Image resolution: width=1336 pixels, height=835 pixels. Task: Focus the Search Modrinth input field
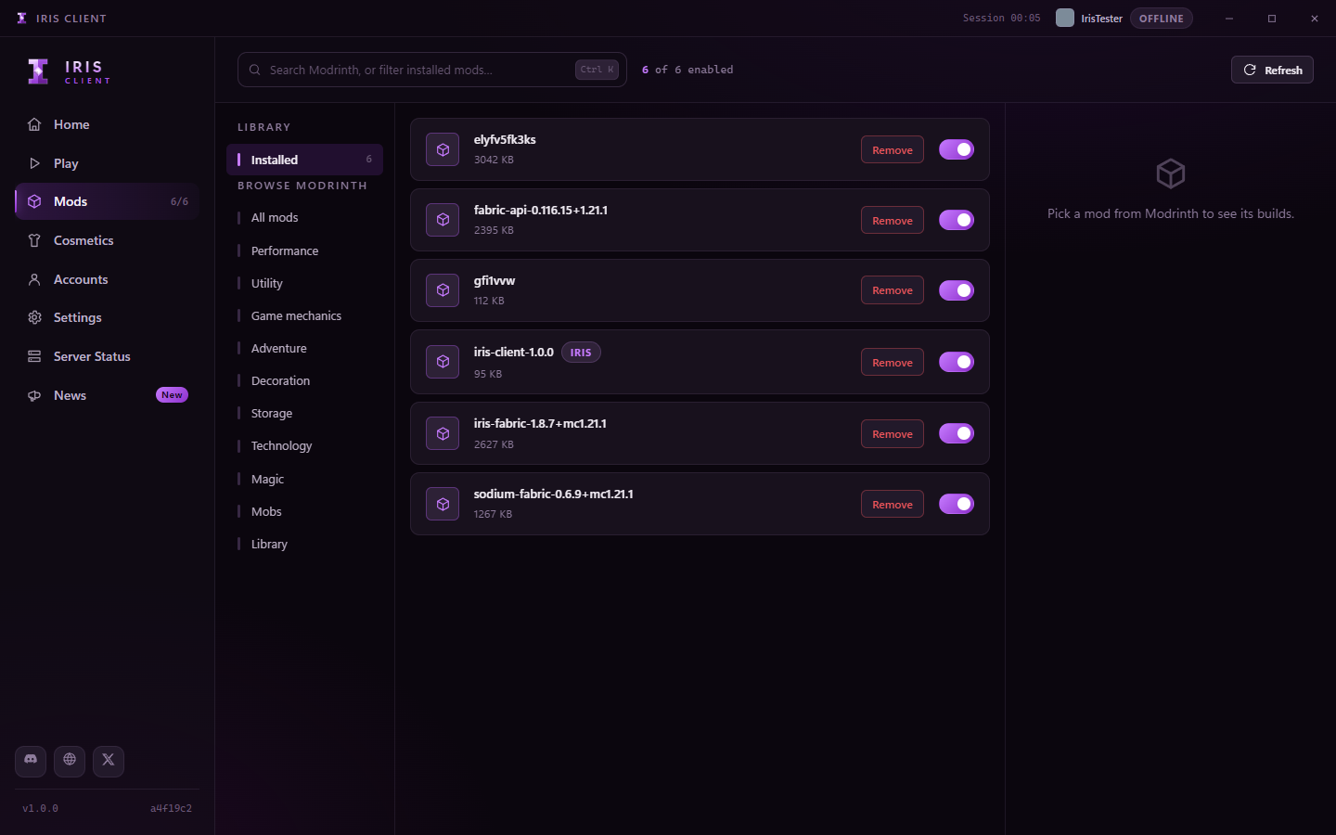tap(431, 70)
